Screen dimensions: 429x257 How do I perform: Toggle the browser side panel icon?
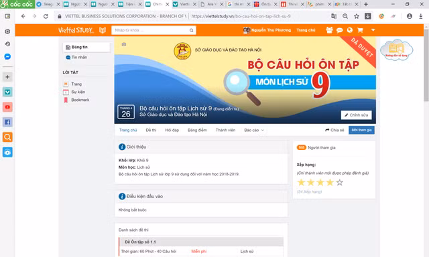tap(7, 16)
